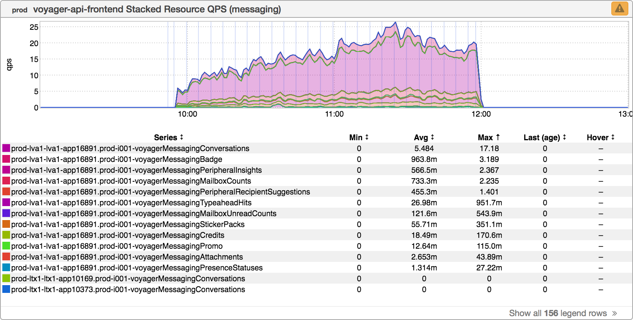This screenshot has width=633, height=320.
Task: Select voyagerMessagingTypeaheadHits legend row
Action: pyautogui.click(x=131, y=203)
